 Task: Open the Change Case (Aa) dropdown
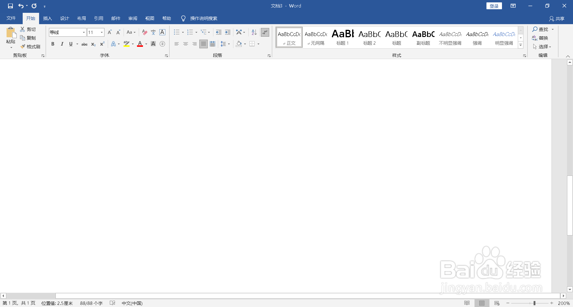point(131,32)
